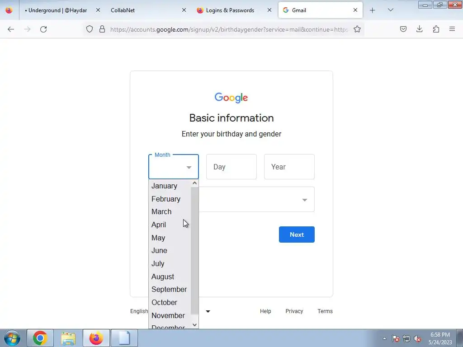Pick September in the month list
463x347 pixels.
click(x=170, y=290)
